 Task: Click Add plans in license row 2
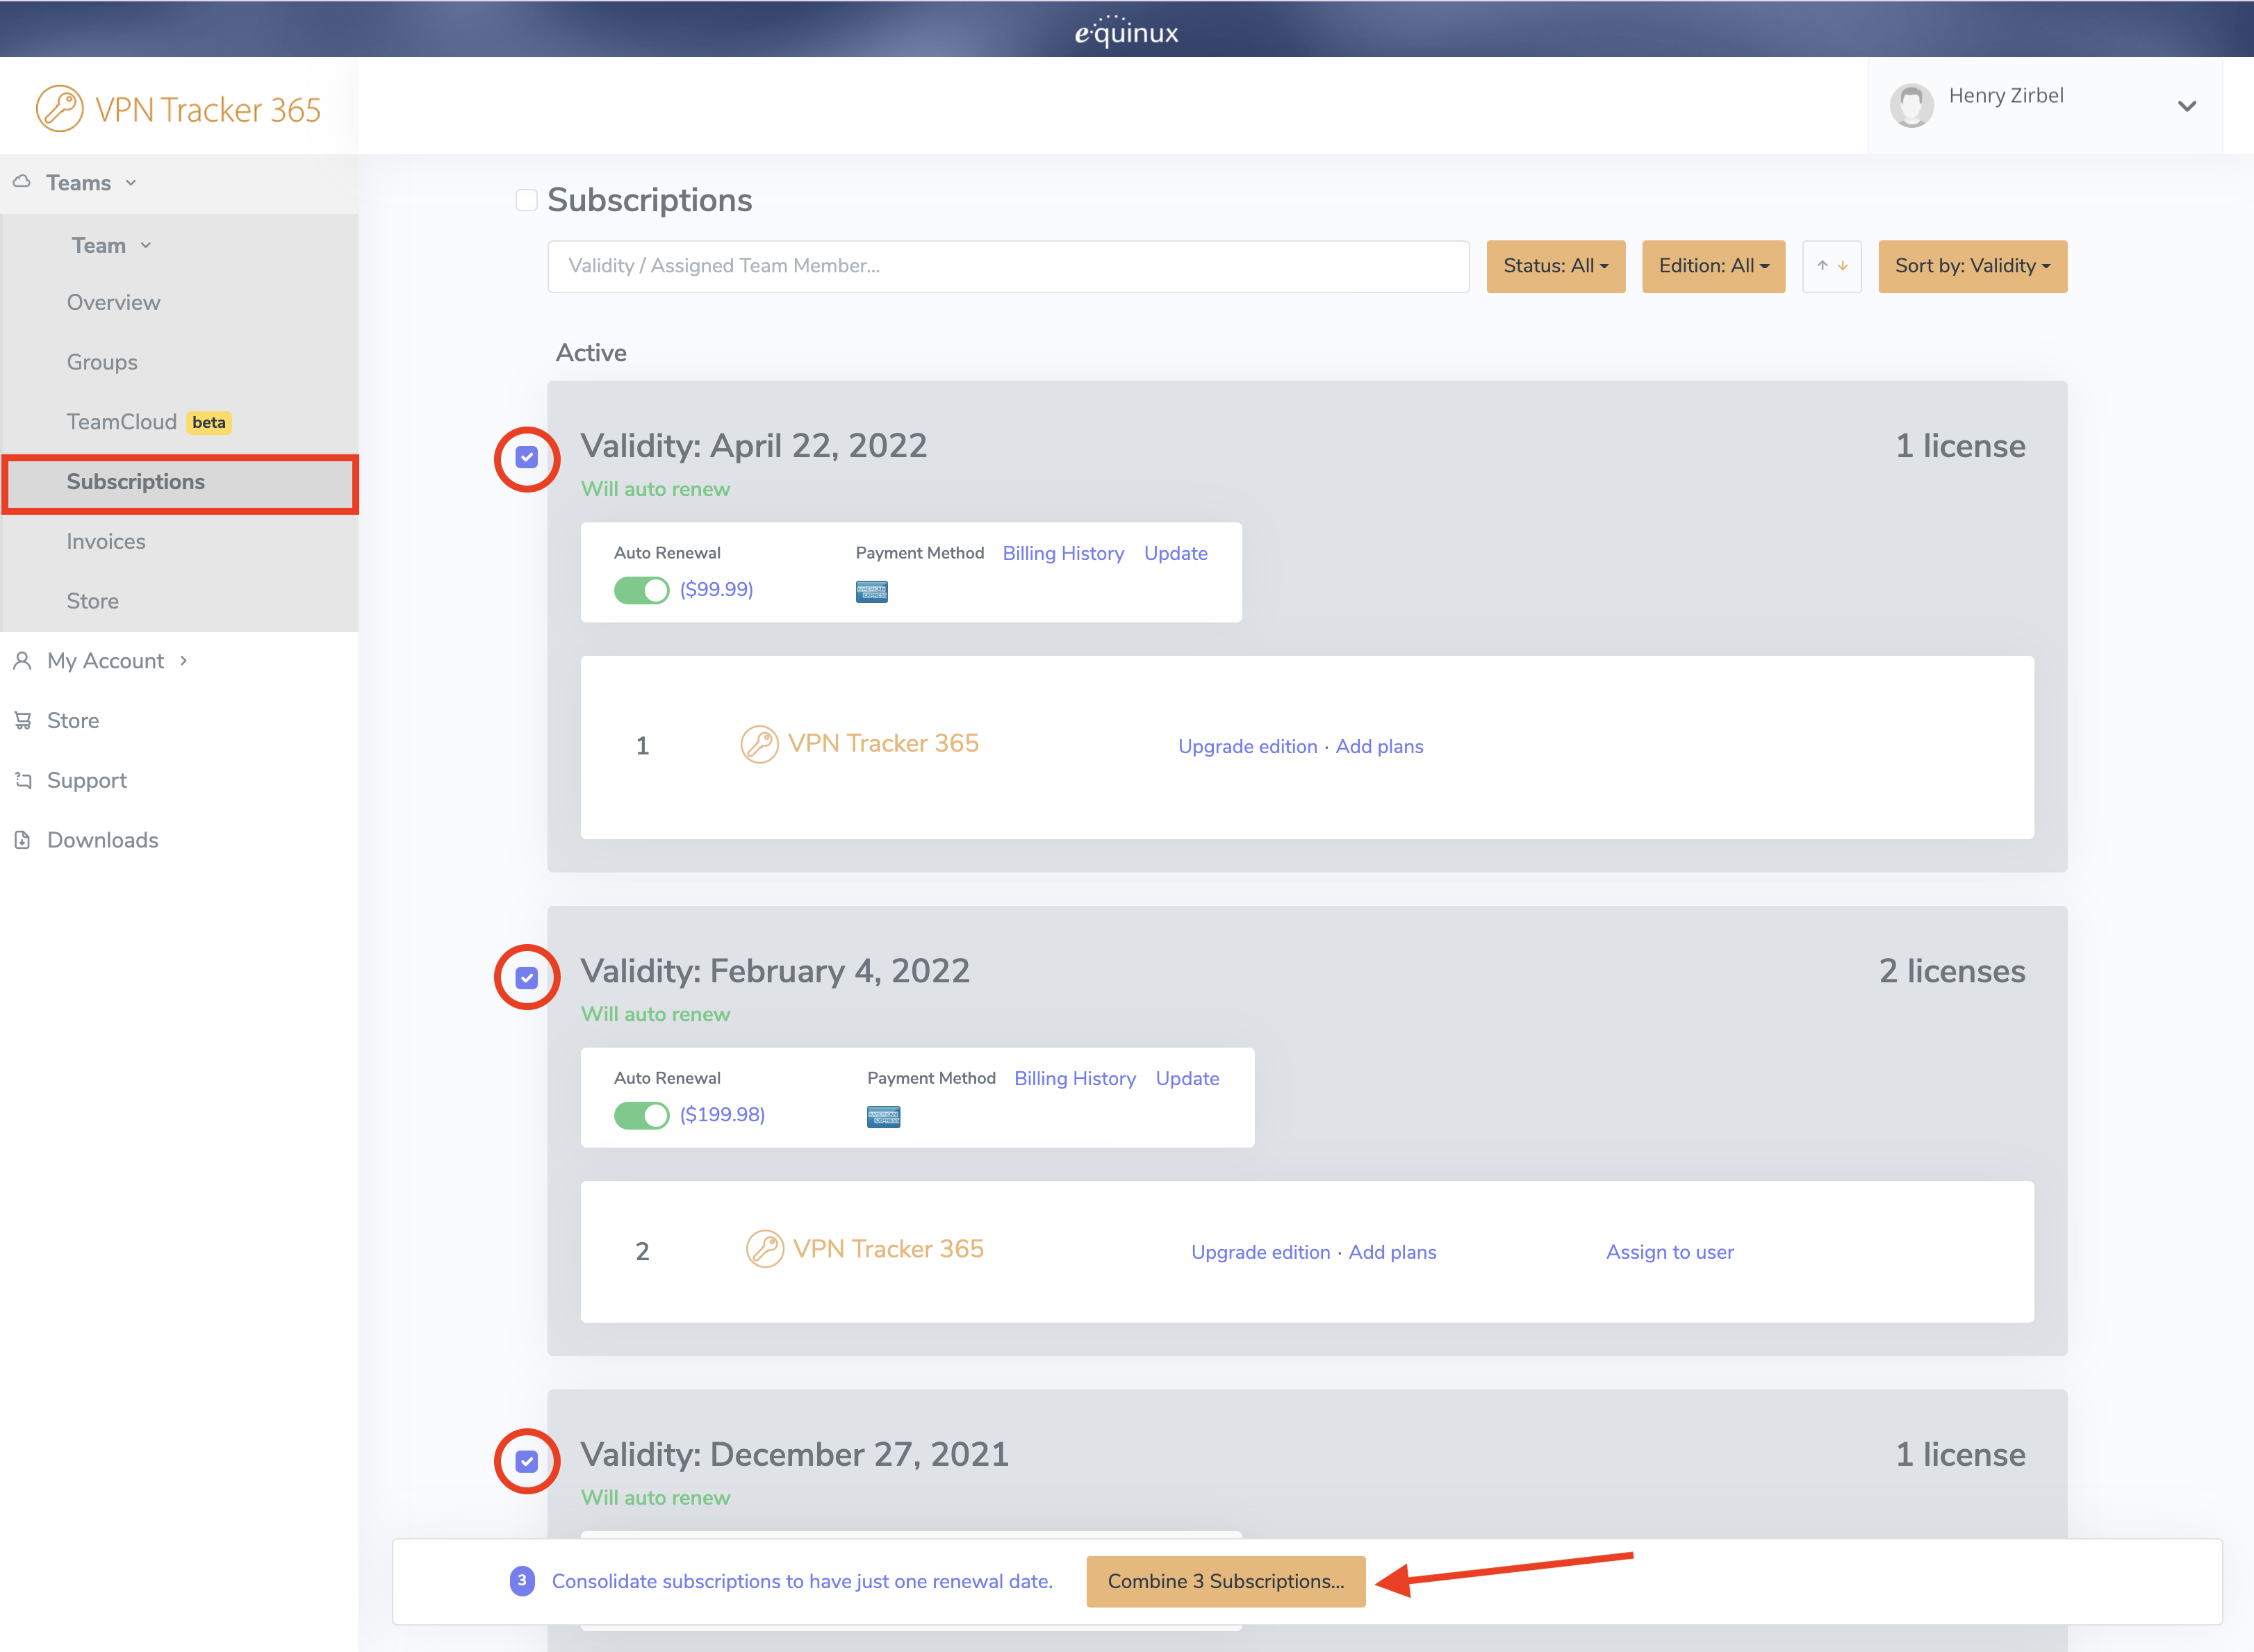(1392, 1252)
